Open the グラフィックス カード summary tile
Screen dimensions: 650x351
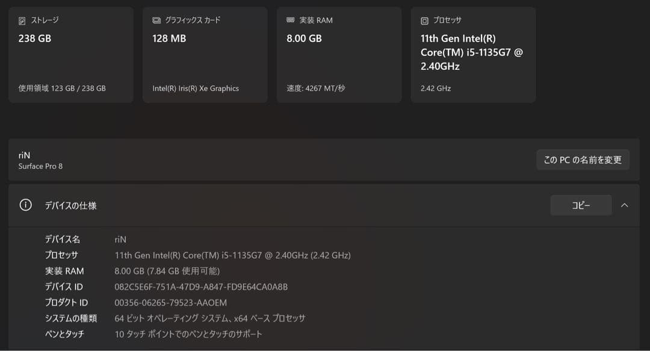[205, 54]
